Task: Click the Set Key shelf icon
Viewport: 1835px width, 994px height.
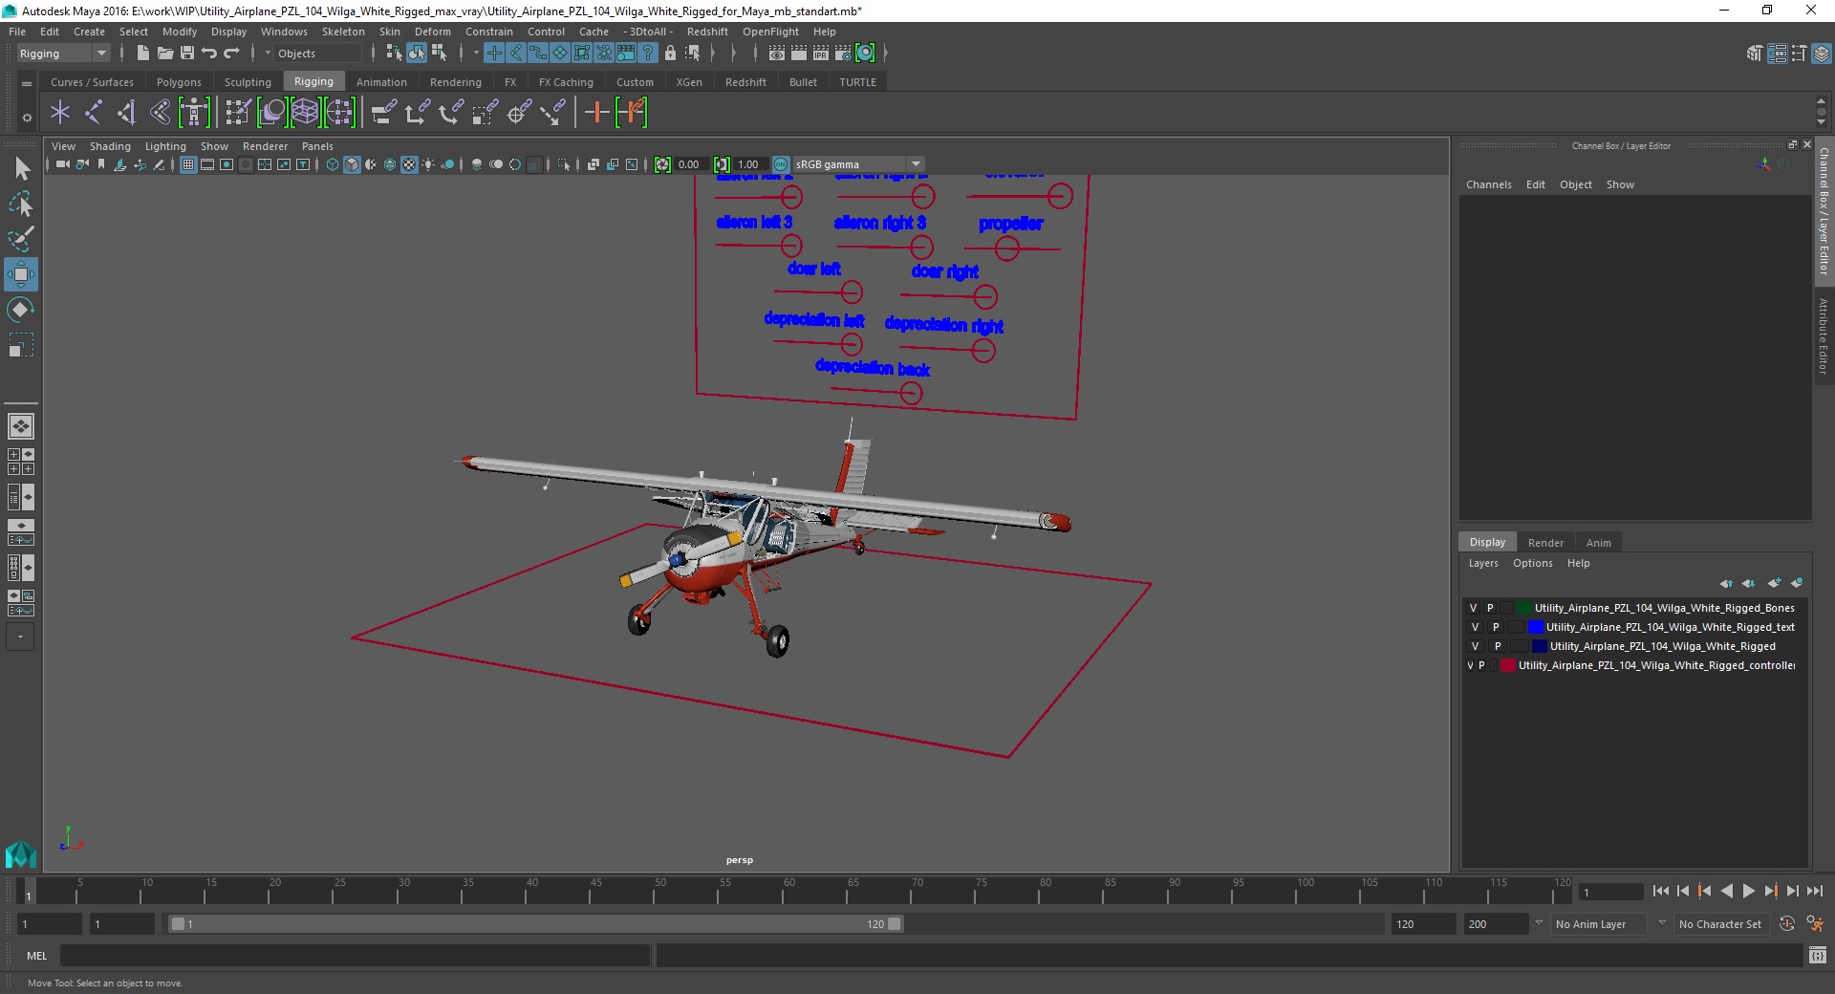Action: [597, 113]
